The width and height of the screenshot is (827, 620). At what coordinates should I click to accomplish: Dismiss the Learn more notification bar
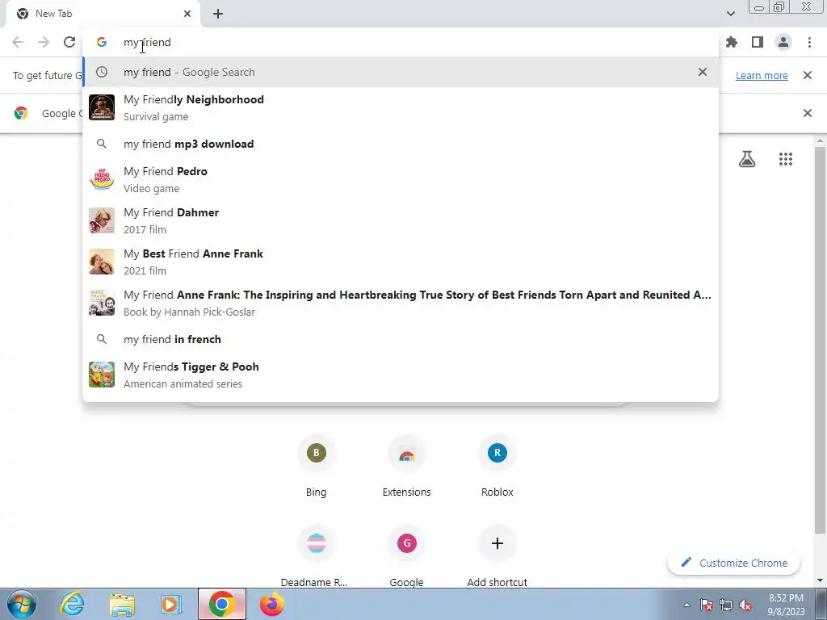tap(807, 75)
